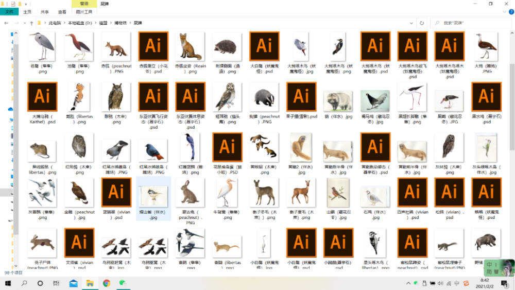Switch to the 查看 ribbon tab
The width and height of the screenshot is (515, 290).
(62, 11)
